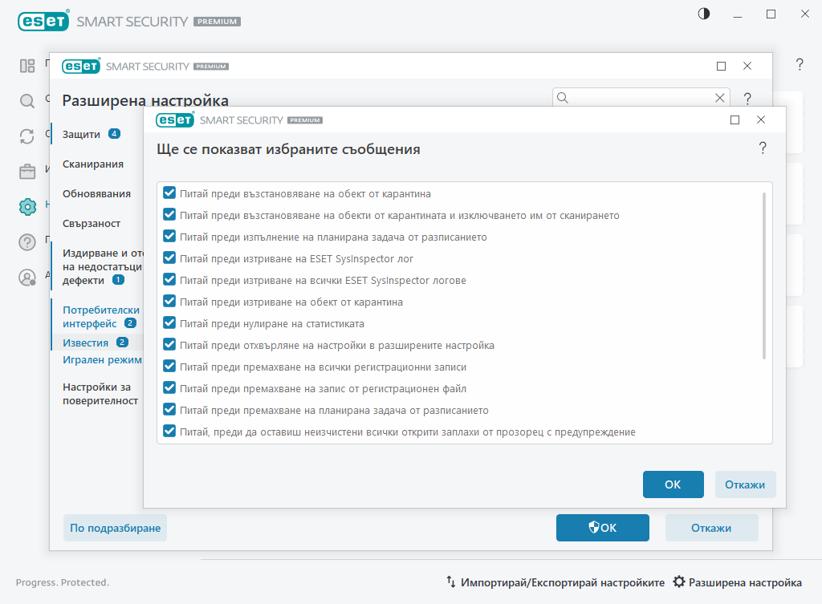This screenshot has height=604, width=822.
Task: Click the advanced setup gear icon at bottom
Action: coord(679,582)
